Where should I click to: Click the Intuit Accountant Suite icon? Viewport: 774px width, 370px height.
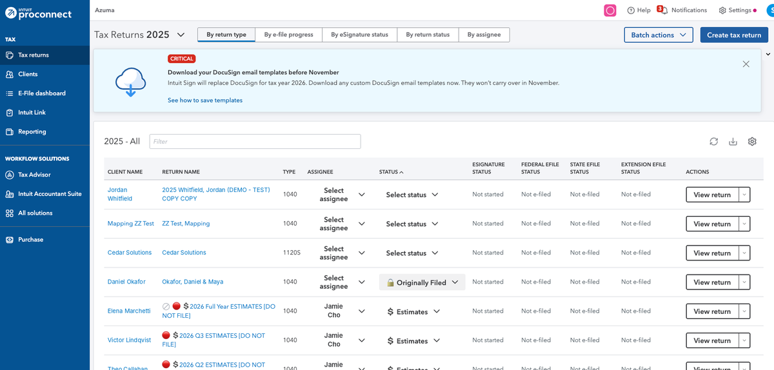[x=10, y=194]
